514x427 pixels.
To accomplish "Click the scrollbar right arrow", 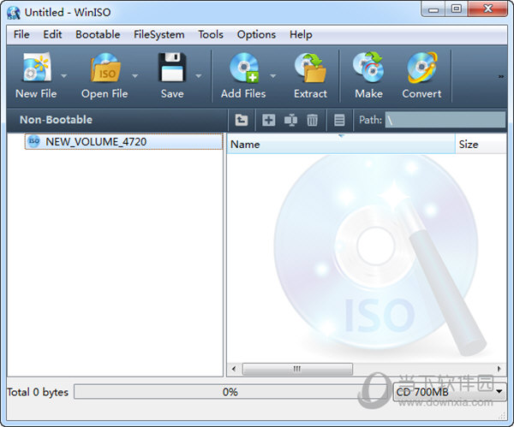I will tap(499, 369).
